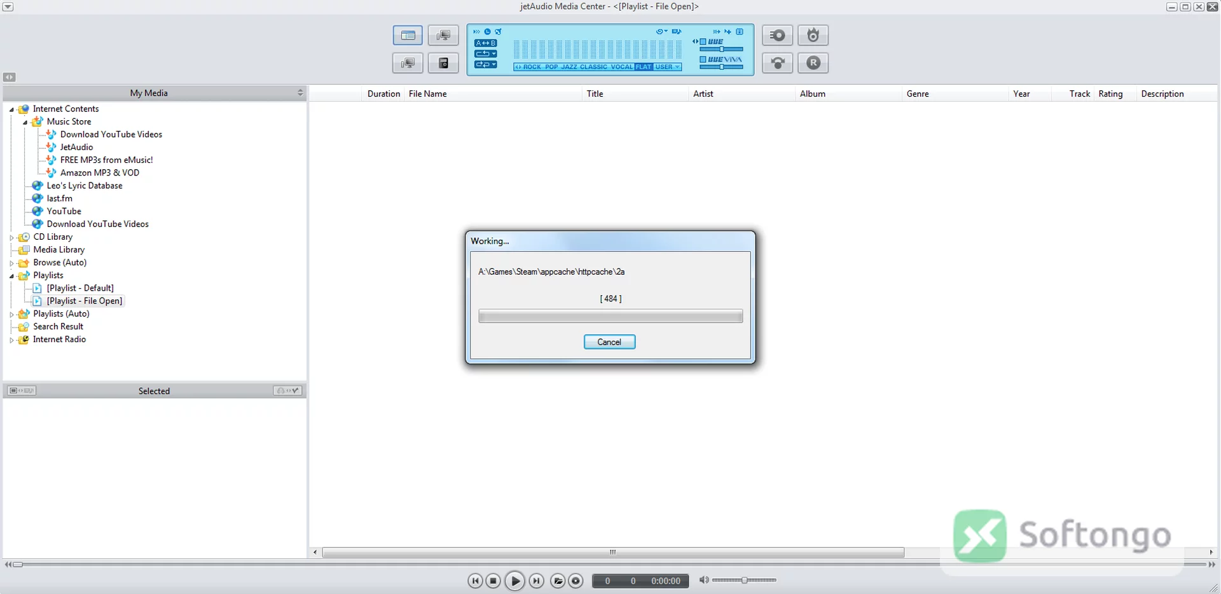Skip to the next track
The height and width of the screenshot is (594, 1221).
(x=536, y=581)
